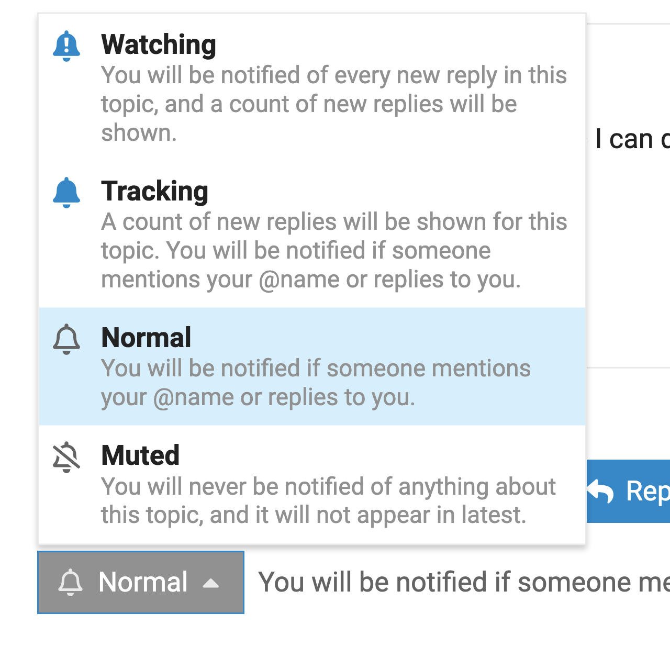Click the 'Normal' label on the gray dropdown button
Image resolution: width=670 pixels, height=669 pixels.
tap(143, 582)
